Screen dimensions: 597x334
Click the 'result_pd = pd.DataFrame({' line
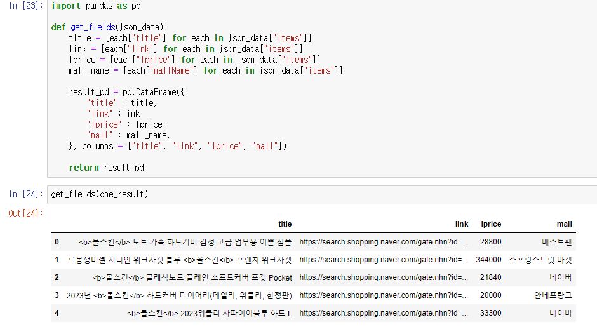[126, 92]
